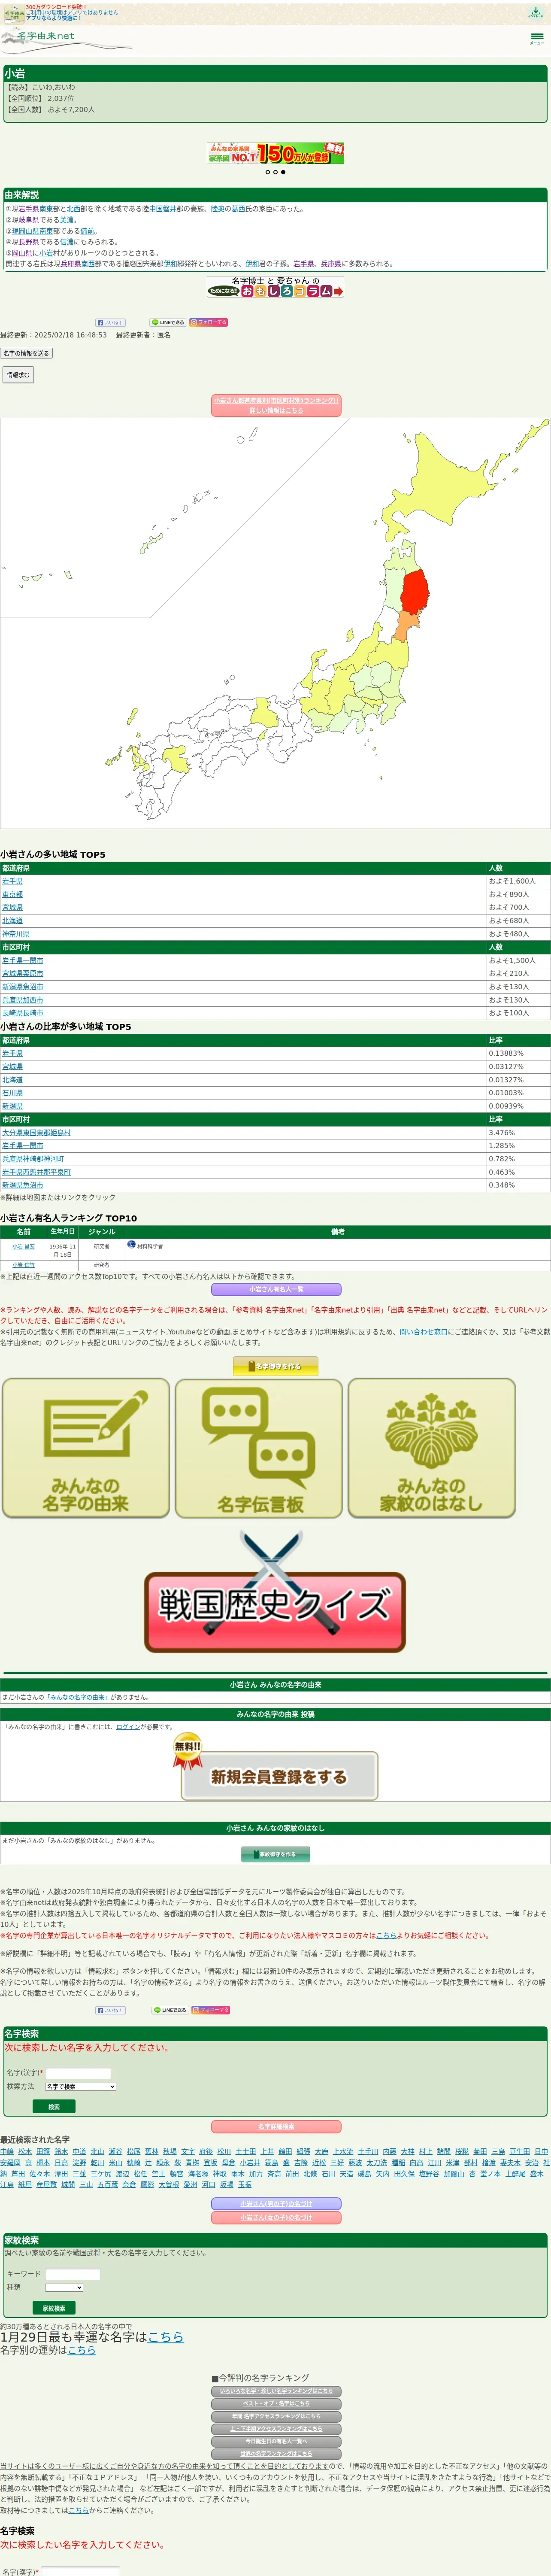Image resolution: width=551 pixels, height=2576 pixels.
Task: Click the green 家紋御守を作る button
Action: point(275,1854)
